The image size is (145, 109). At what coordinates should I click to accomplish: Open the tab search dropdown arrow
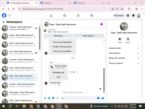[x=3, y=3]
